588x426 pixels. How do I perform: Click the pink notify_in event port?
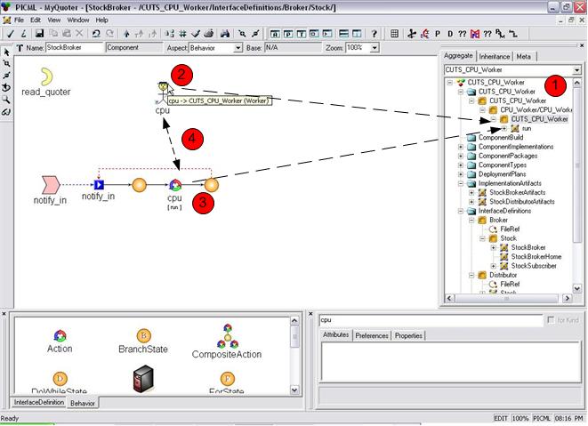(50, 184)
